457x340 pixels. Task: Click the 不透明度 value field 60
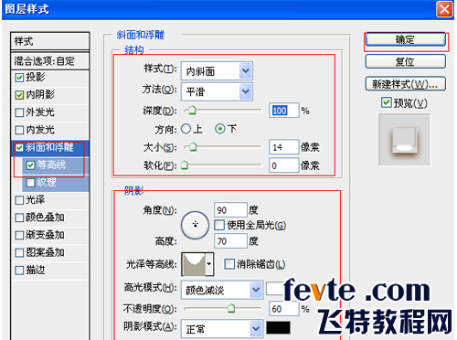283,309
